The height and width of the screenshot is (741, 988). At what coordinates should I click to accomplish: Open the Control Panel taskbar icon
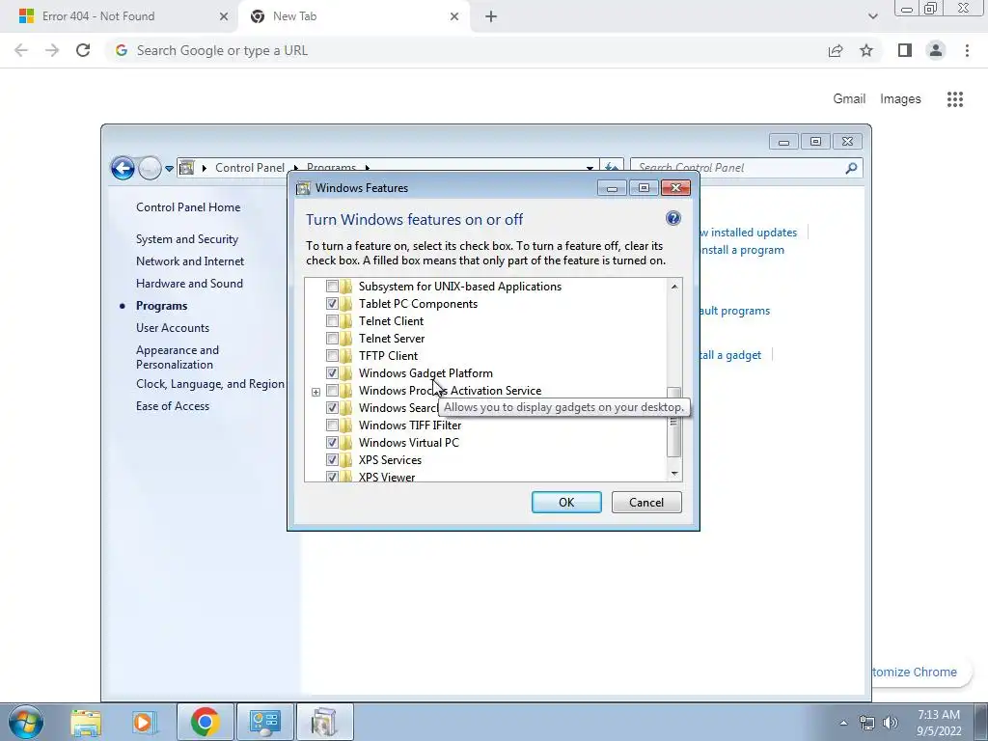[x=264, y=723]
